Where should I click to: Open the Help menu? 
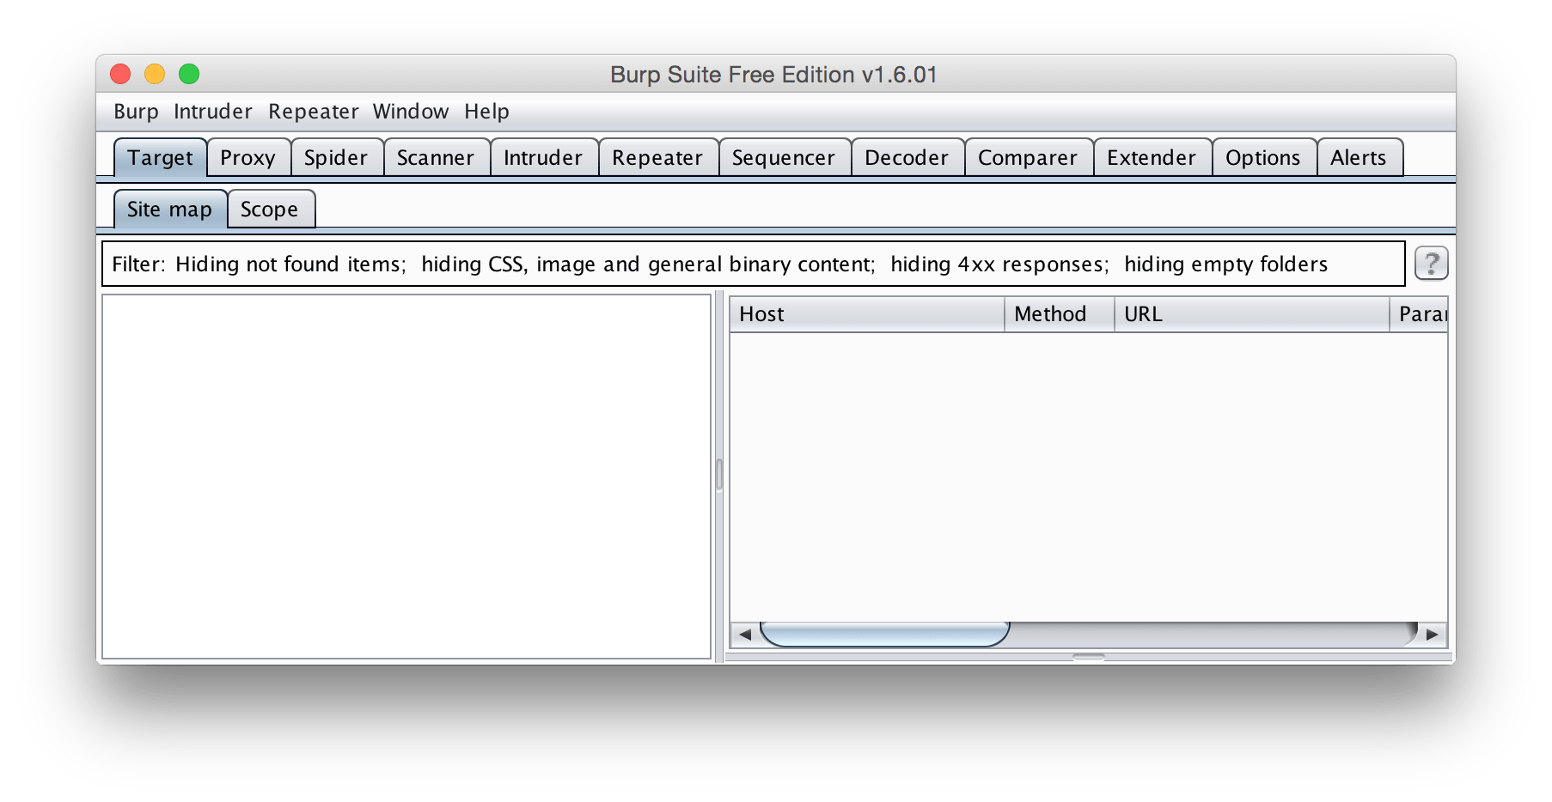486,112
